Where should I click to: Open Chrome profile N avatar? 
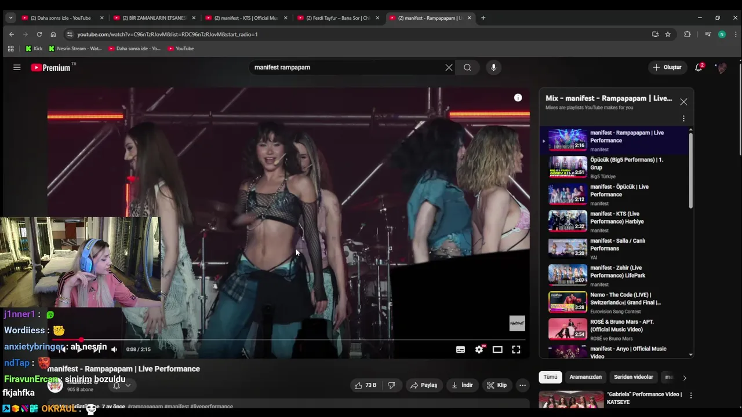click(722, 34)
